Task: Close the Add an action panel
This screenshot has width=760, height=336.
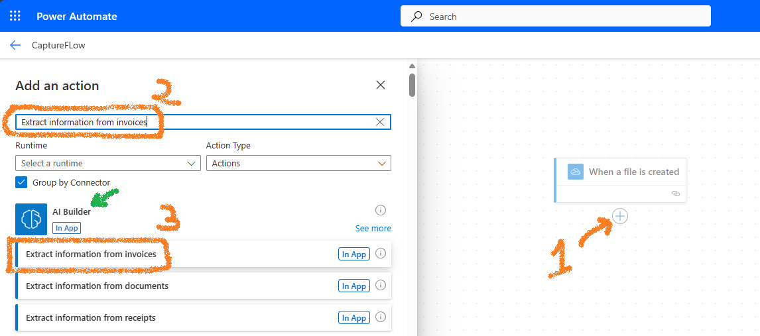Action: coord(381,85)
